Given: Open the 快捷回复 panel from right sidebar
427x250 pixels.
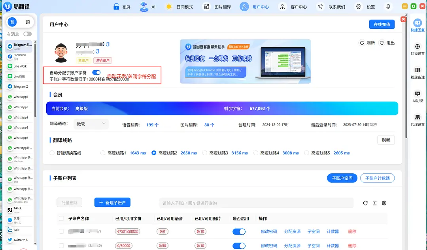Looking at the screenshot, I should pyautogui.click(x=417, y=24).
